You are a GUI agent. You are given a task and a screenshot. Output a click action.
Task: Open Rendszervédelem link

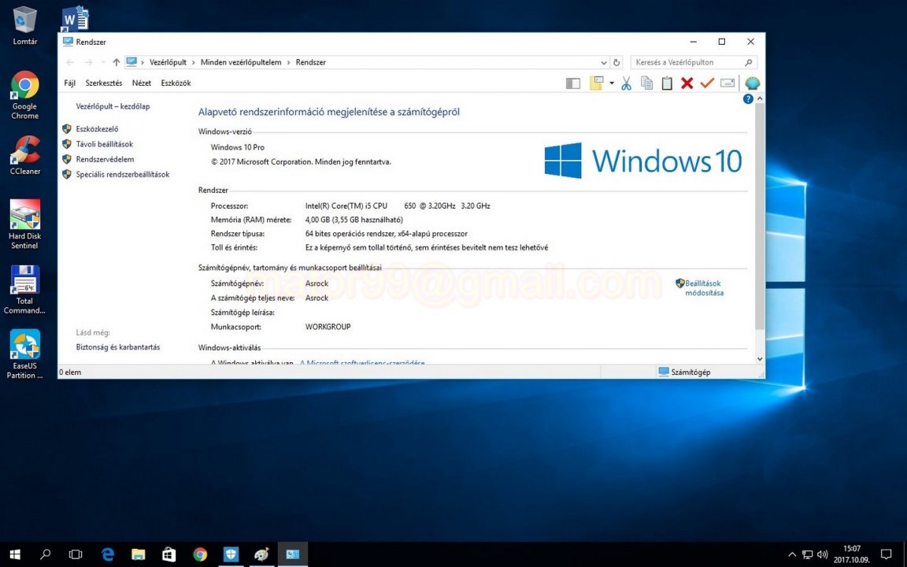coord(105,159)
